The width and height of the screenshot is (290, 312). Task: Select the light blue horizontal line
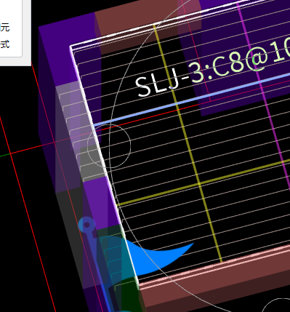[191, 100]
